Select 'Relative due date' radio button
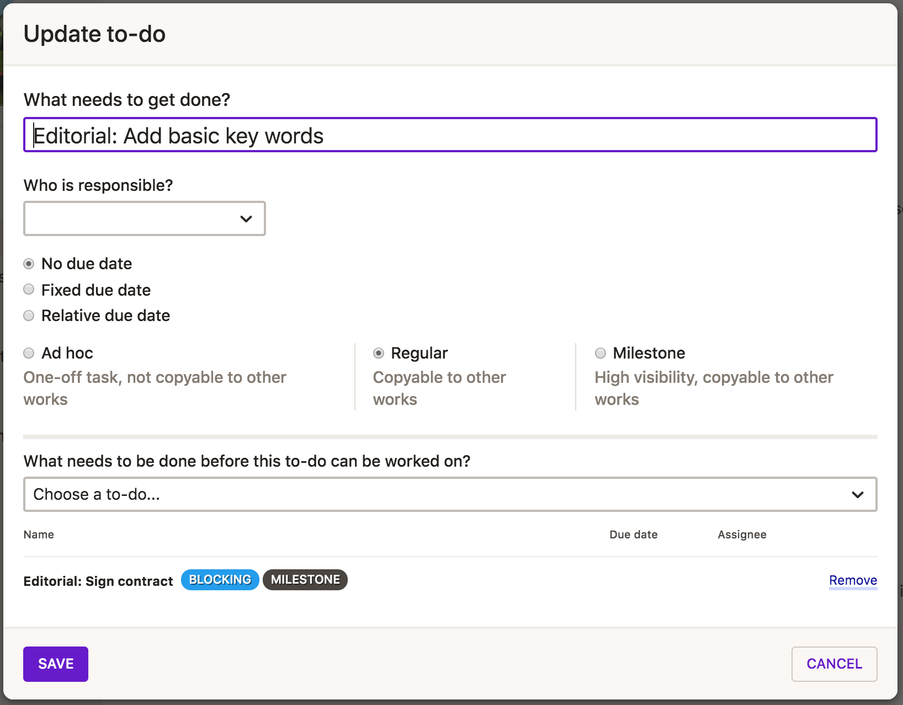903x705 pixels. (29, 316)
